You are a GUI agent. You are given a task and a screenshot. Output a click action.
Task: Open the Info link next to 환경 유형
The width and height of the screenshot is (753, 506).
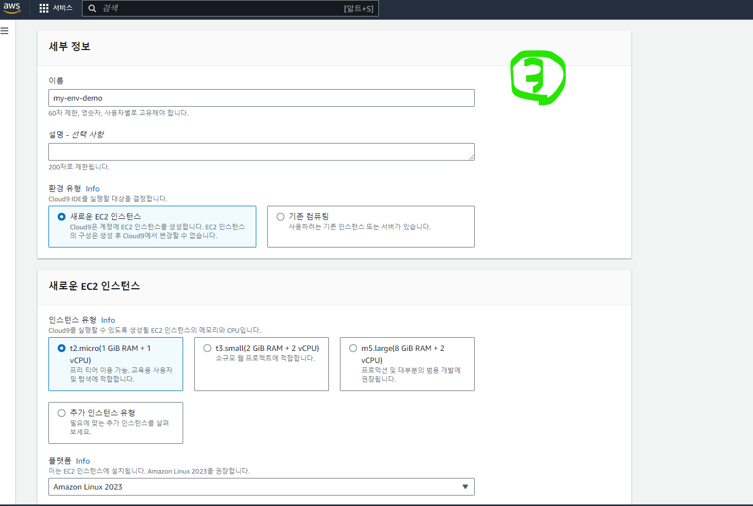(x=92, y=189)
